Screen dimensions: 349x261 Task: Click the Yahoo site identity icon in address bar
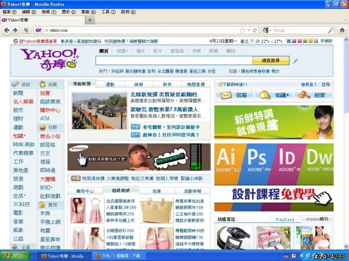pos(39,30)
